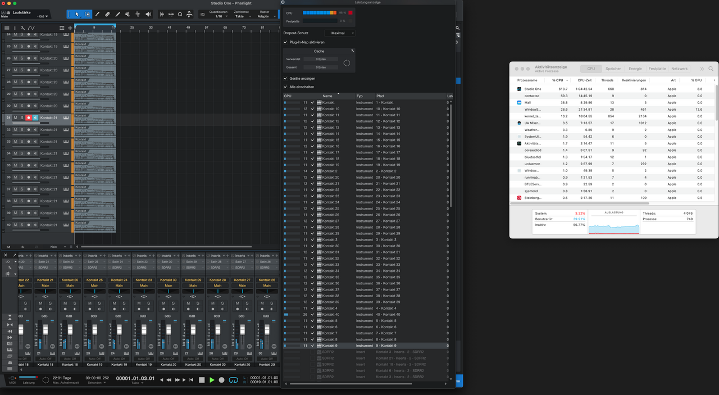
Task: Open the Sekunden time format dropdown in transport
Action: [x=98, y=383]
